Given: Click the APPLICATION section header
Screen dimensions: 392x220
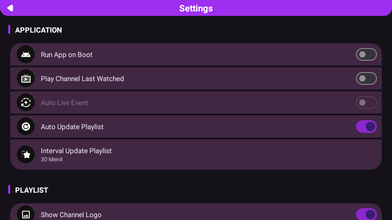Looking at the screenshot, I should point(38,30).
